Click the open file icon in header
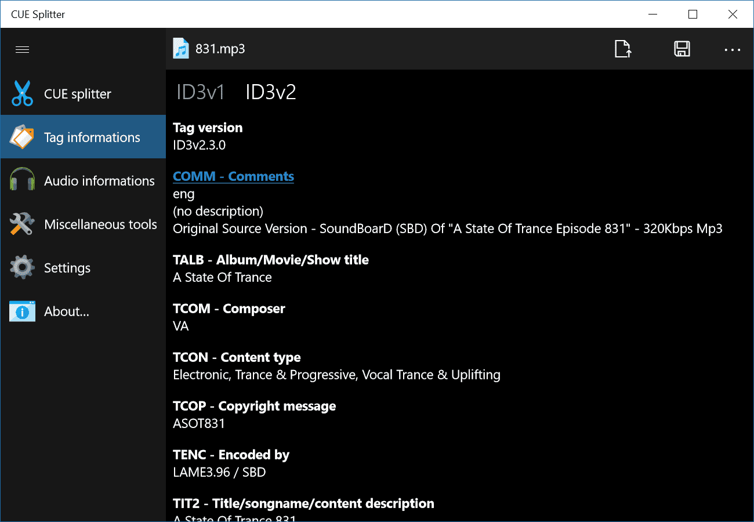 point(623,49)
